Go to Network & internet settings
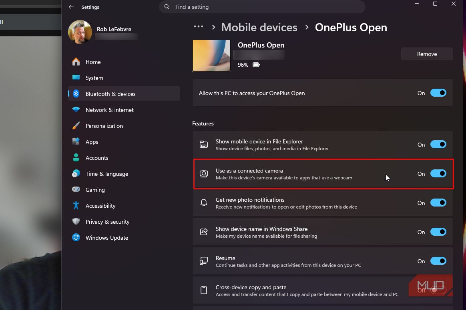The height and width of the screenshot is (310, 466). point(124,110)
